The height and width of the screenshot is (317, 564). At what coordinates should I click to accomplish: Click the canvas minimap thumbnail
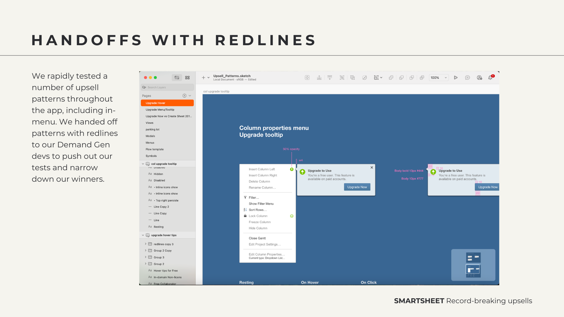click(x=473, y=265)
